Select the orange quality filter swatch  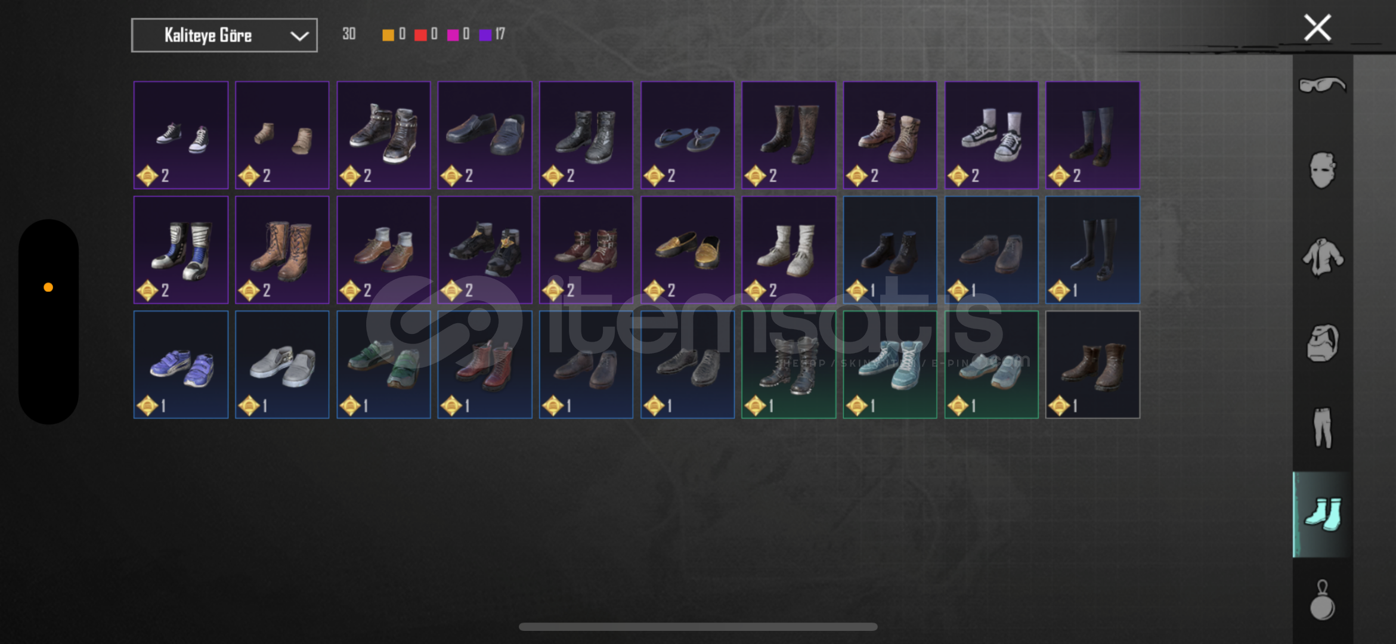tap(388, 35)
